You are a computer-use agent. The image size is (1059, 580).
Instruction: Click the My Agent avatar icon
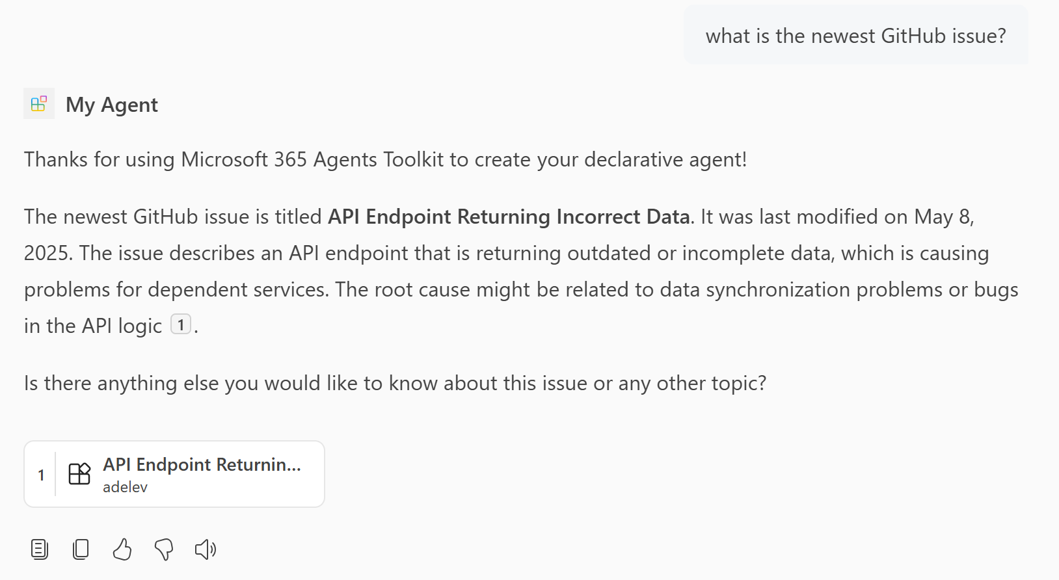click(x=38, y=103)
